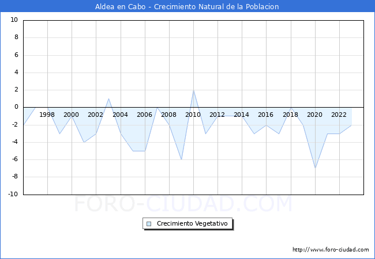The width and height of the screenshot is (375, 259).
Task: Click the y-axis value 2
Action: click(x=16, y=90)
